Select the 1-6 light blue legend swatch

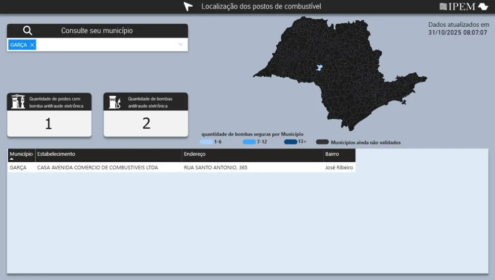coord(206,142)
